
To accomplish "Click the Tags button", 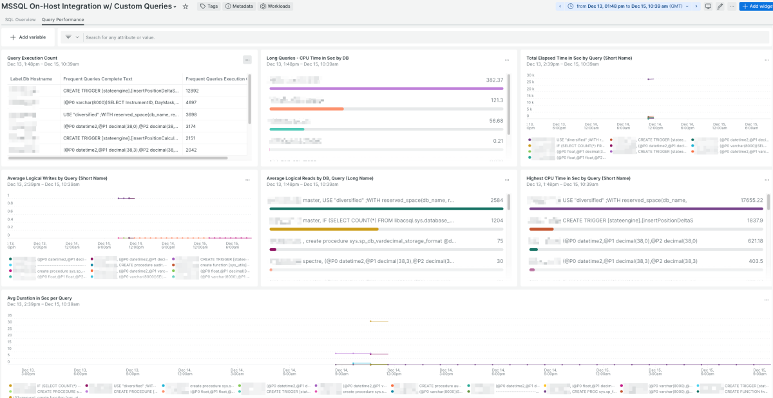I will point(209,6).
